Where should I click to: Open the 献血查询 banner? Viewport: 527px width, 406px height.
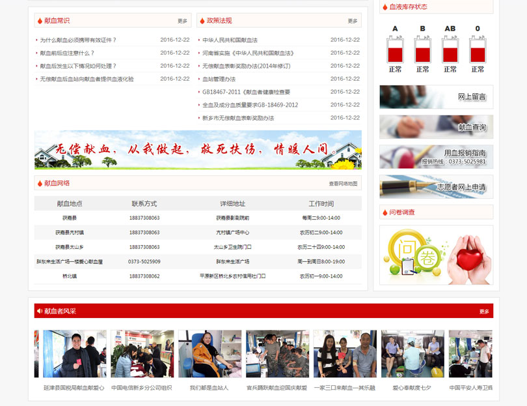(x=436, y=127)
